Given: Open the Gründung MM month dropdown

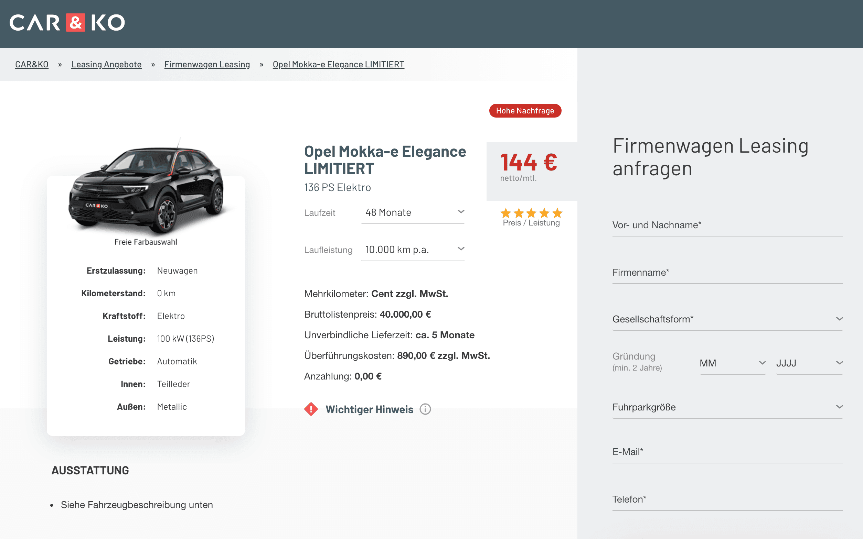Looking at the screenshot, I should [733, 363].
